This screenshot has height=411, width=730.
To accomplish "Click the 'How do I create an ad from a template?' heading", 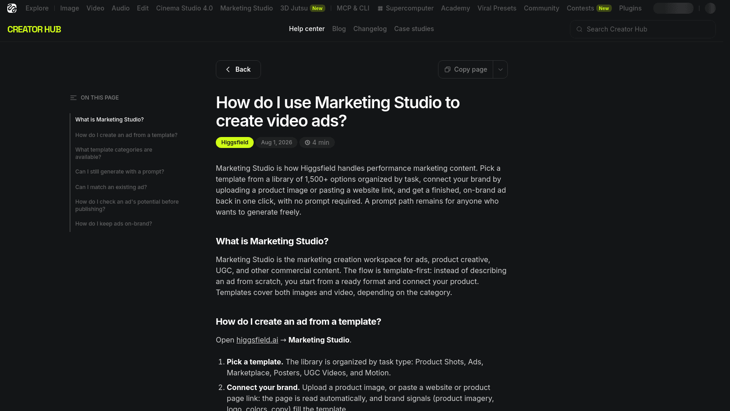I will [x=298, y=321].
